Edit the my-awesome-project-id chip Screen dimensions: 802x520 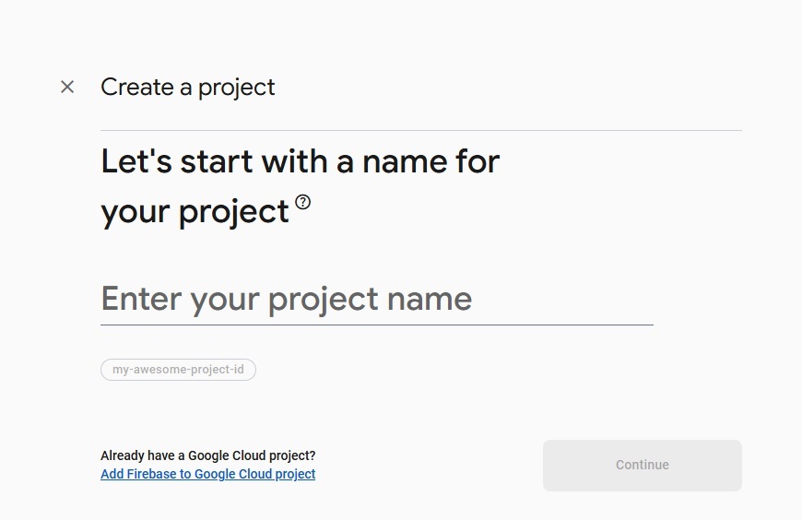pos(178,370)
